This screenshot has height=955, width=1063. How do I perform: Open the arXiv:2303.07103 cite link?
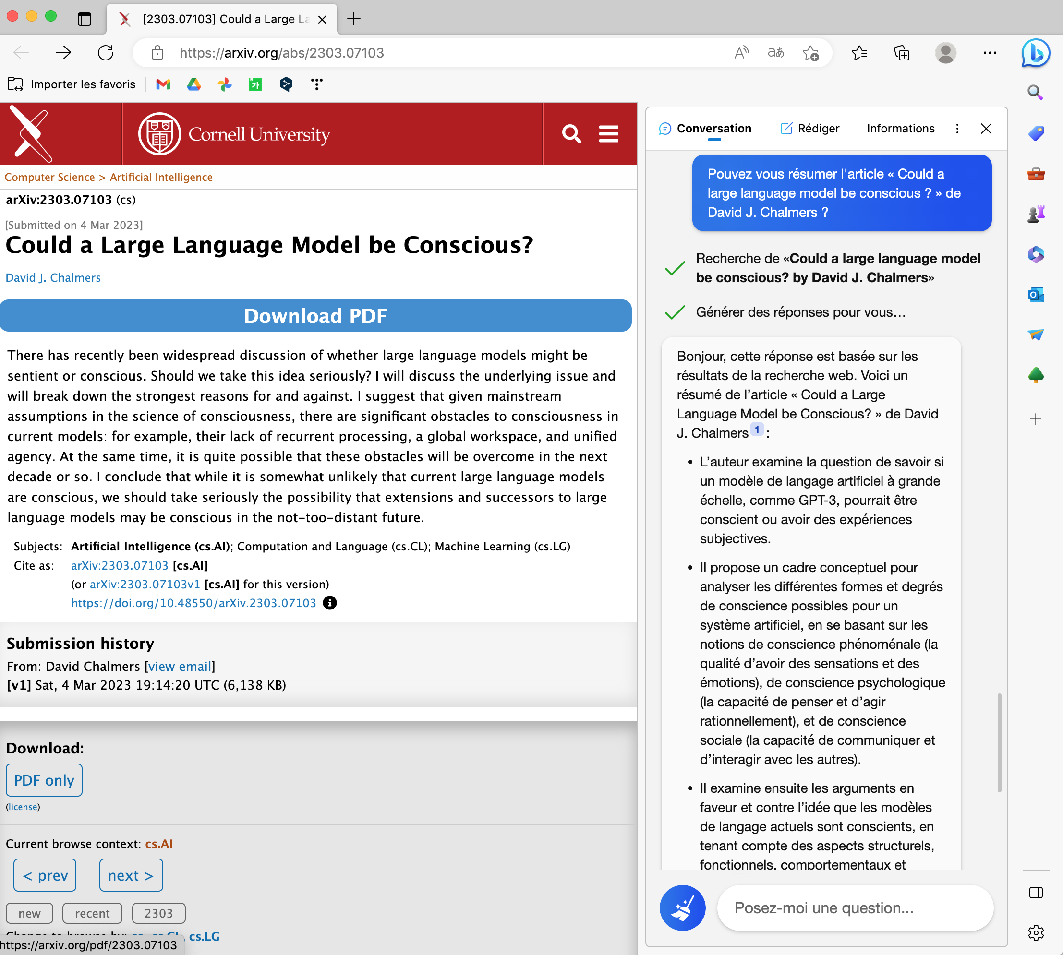(120, 566)
